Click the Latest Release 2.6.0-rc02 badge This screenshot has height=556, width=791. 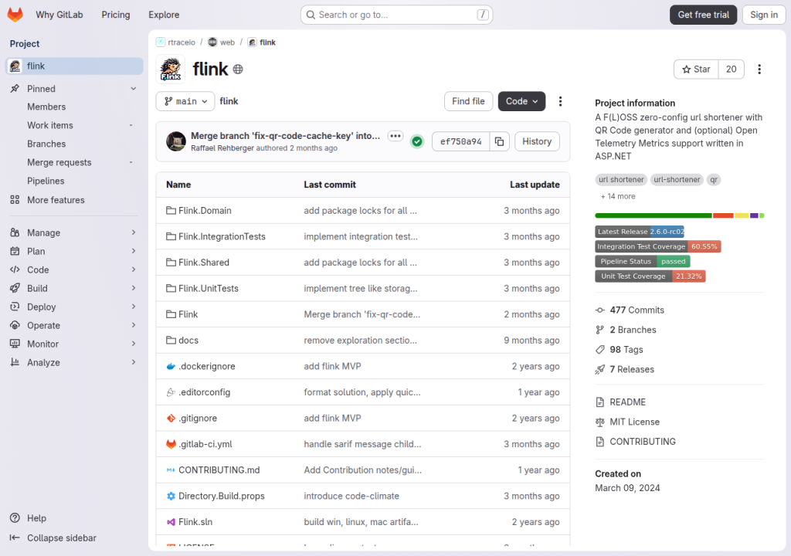tap(640, 232)
